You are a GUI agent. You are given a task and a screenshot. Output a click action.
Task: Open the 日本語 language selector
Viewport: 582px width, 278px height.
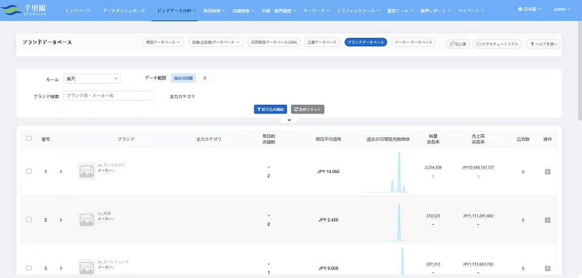pyautogui.click(x=530, y=9)
